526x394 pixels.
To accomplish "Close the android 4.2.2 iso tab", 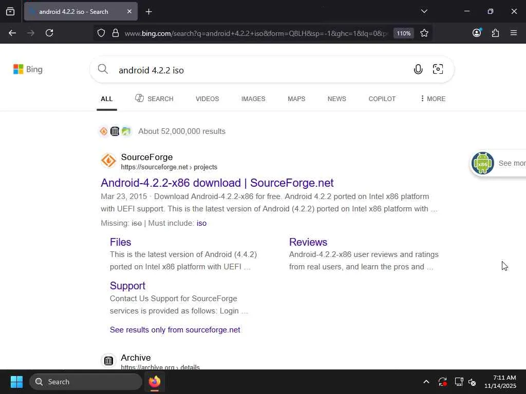I will tap(129, 11).
